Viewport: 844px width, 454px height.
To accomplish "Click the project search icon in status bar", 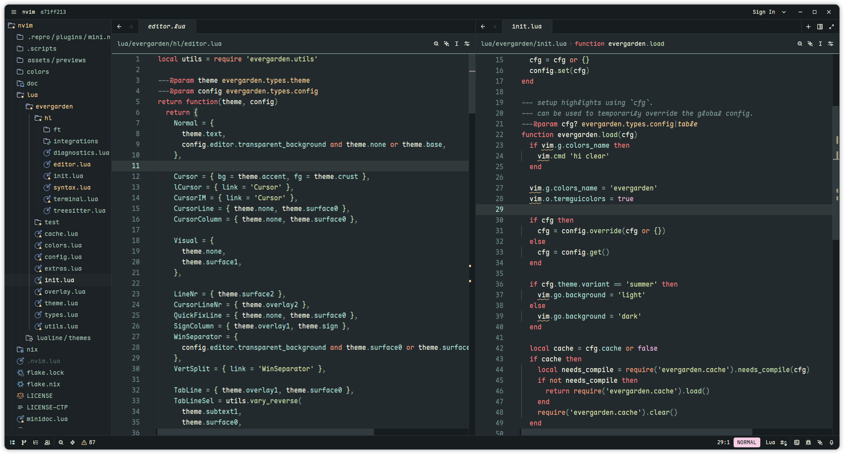I will pyautogui.click(x=61, y=442).
